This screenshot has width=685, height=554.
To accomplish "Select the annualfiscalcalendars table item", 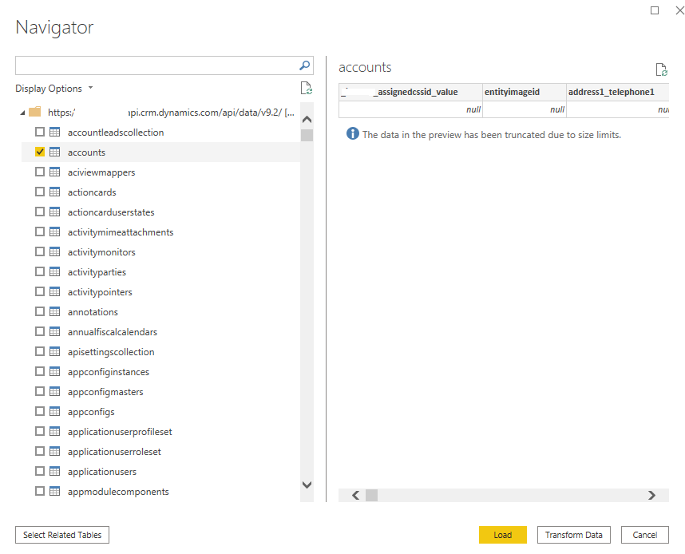I will 112,332.
